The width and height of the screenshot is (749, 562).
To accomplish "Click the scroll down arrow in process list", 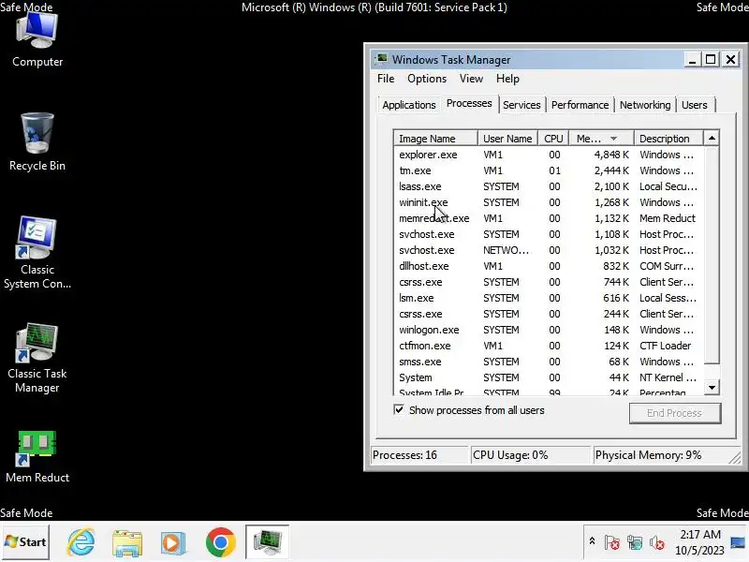I will click(712, 388).
